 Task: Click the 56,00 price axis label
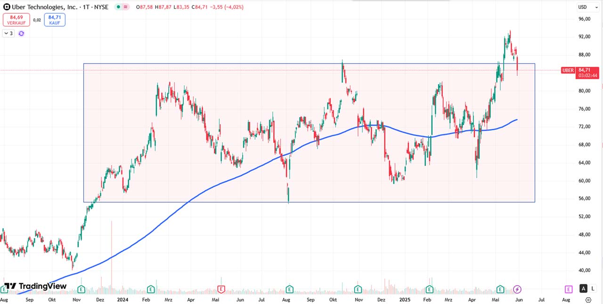(584, 199)
